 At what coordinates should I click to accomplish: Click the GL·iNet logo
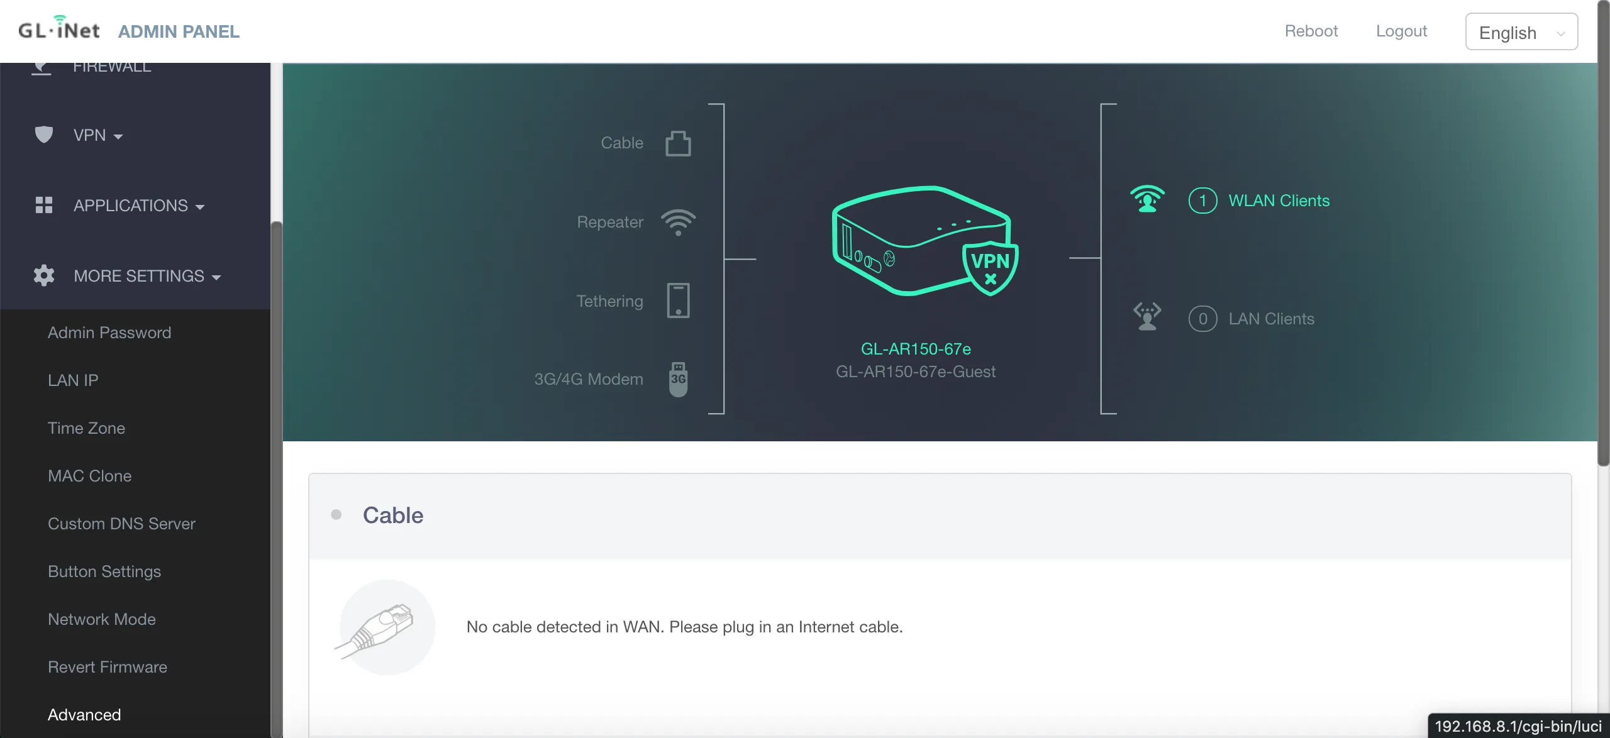58,28
